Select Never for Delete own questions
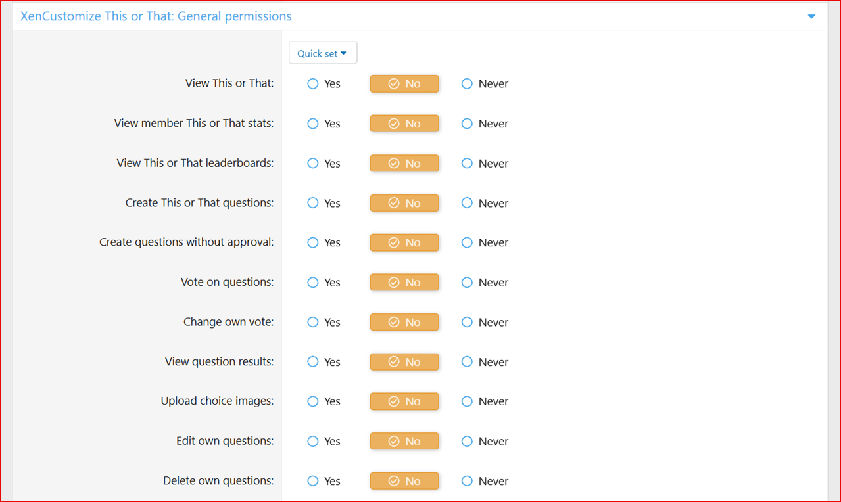 click(485, 481)
